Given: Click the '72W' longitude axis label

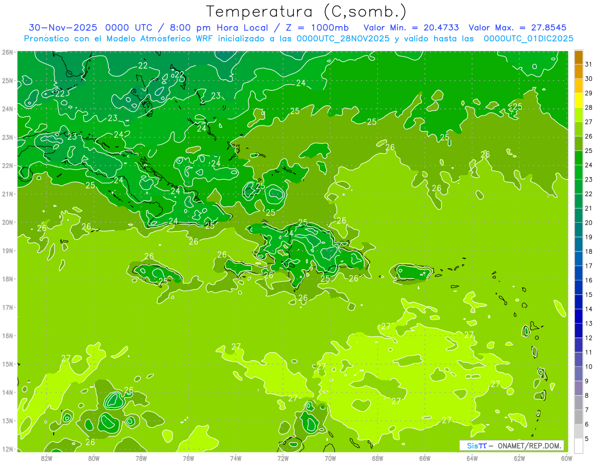Looking at the screenshot, I should [283, 458].
